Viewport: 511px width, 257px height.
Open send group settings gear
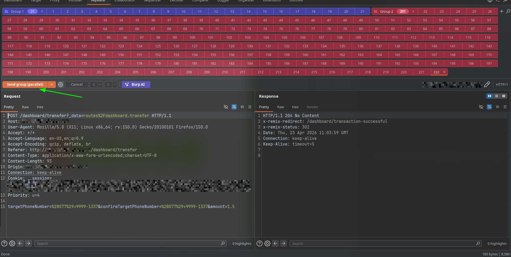(60, 84)
